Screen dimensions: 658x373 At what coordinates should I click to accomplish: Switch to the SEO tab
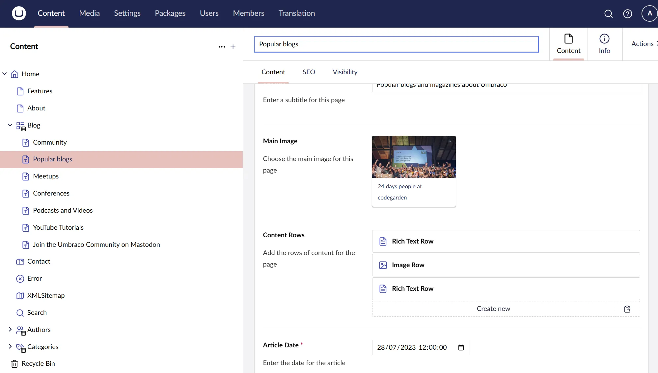[309, 72]
